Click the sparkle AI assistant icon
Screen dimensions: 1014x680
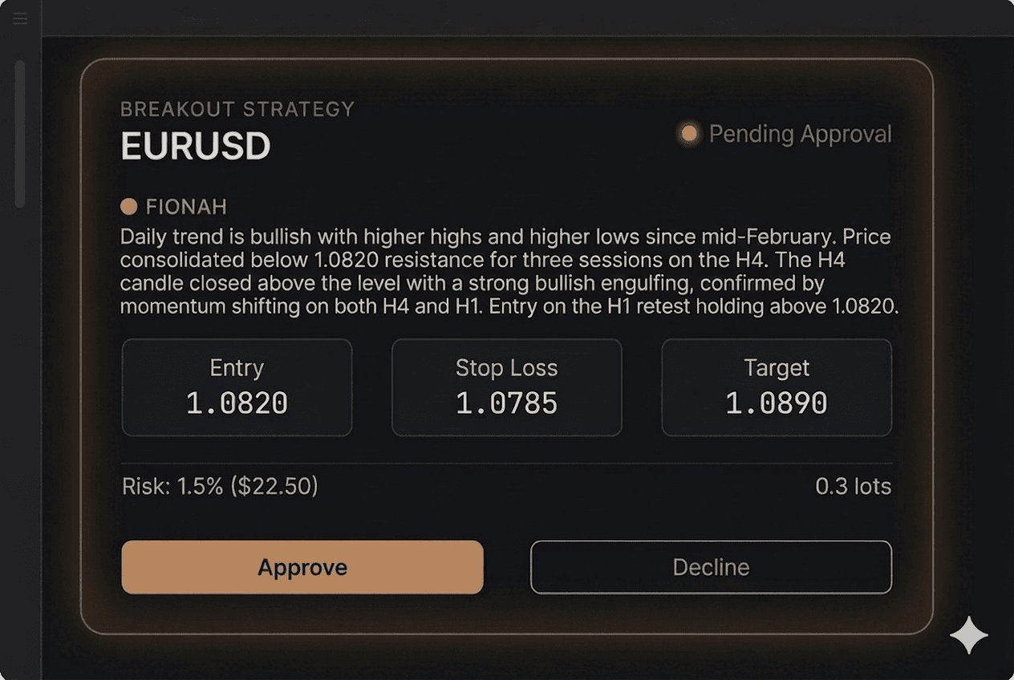(x=967, y=634)
